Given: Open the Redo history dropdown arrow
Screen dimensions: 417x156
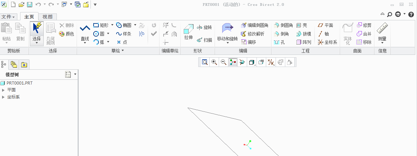Looking at the screenshot, I should point(58,4).
